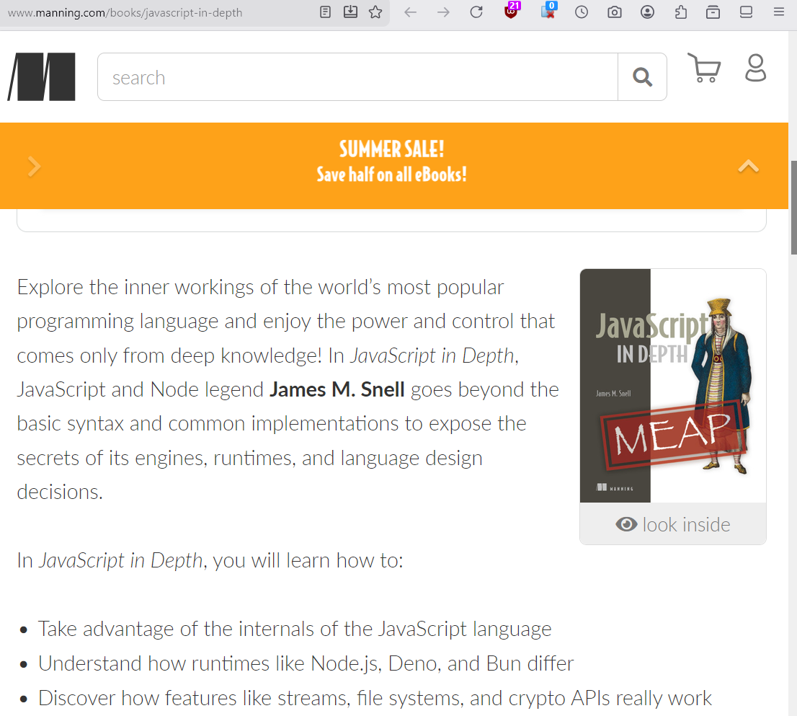This screenshot has height=716, width=797.
Task: Open the browser hamburger menu
Action: [779, 12]
